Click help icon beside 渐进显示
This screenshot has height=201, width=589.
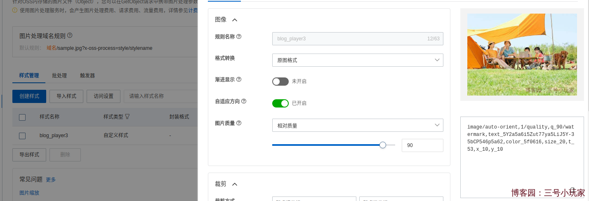coord(239,79)
